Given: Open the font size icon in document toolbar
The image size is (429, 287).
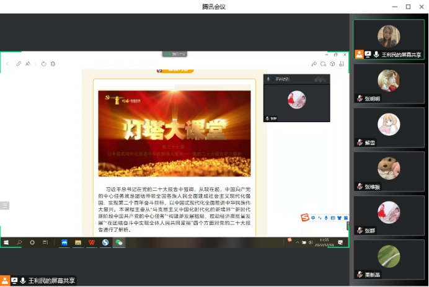Looking at the screenshot, I should coord(29,64).
